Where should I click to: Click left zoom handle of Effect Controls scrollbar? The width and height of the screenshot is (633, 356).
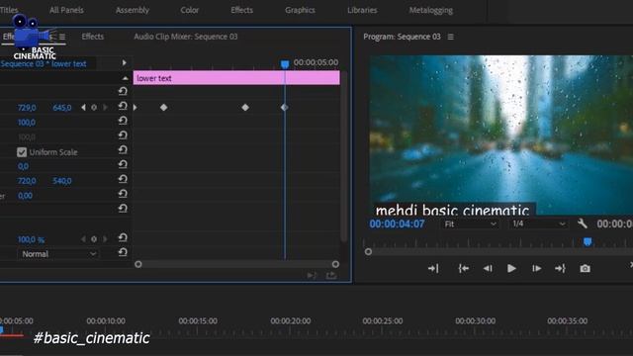(138, 264)
